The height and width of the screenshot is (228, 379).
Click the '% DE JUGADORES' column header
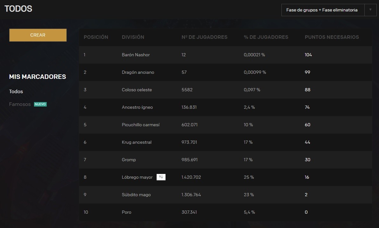(266, 37)
